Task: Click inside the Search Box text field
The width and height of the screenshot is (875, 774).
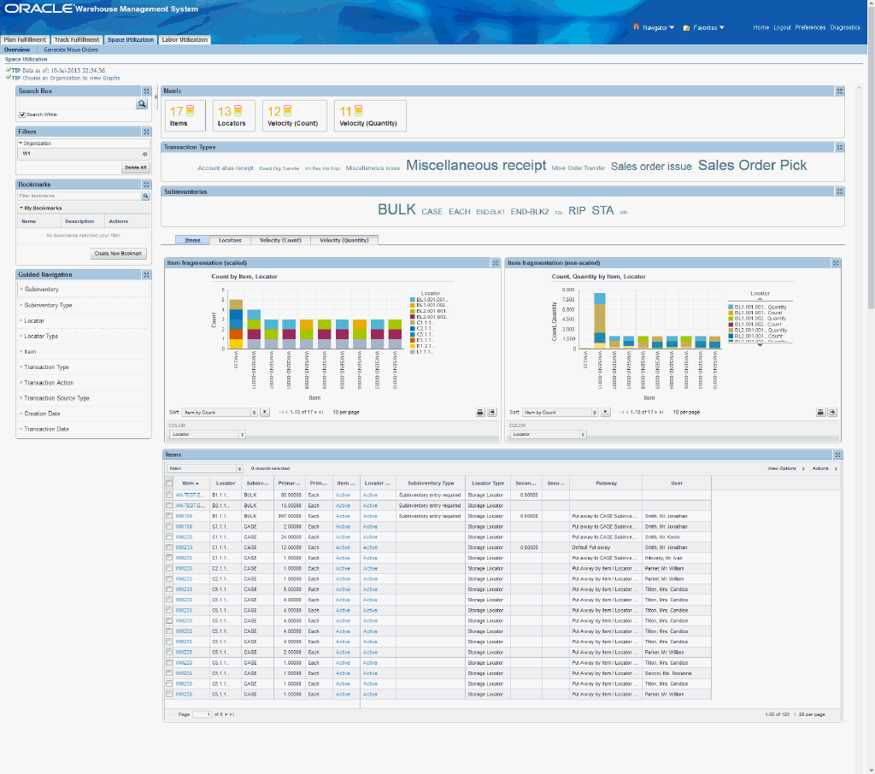Action: (x=77, y=103)
